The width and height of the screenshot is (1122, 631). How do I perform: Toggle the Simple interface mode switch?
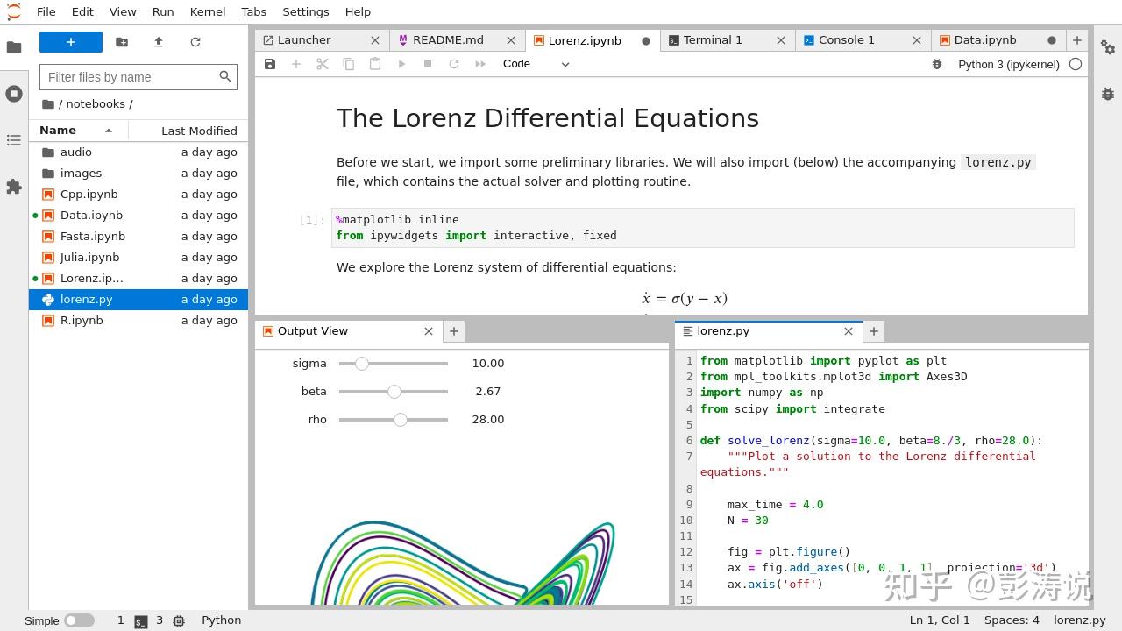click(x=79, y=620)
